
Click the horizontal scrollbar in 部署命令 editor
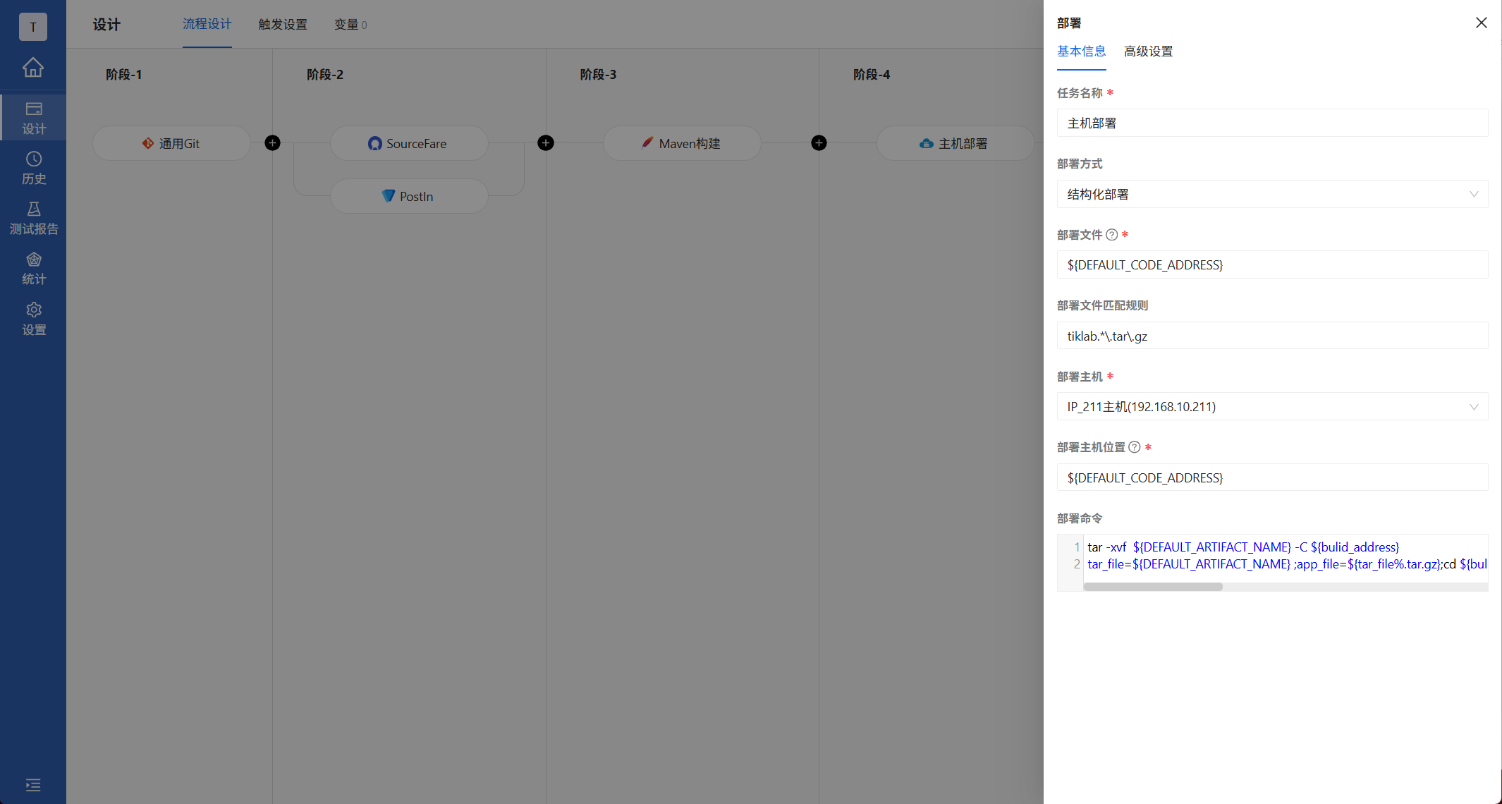(x=1153, y=587)
